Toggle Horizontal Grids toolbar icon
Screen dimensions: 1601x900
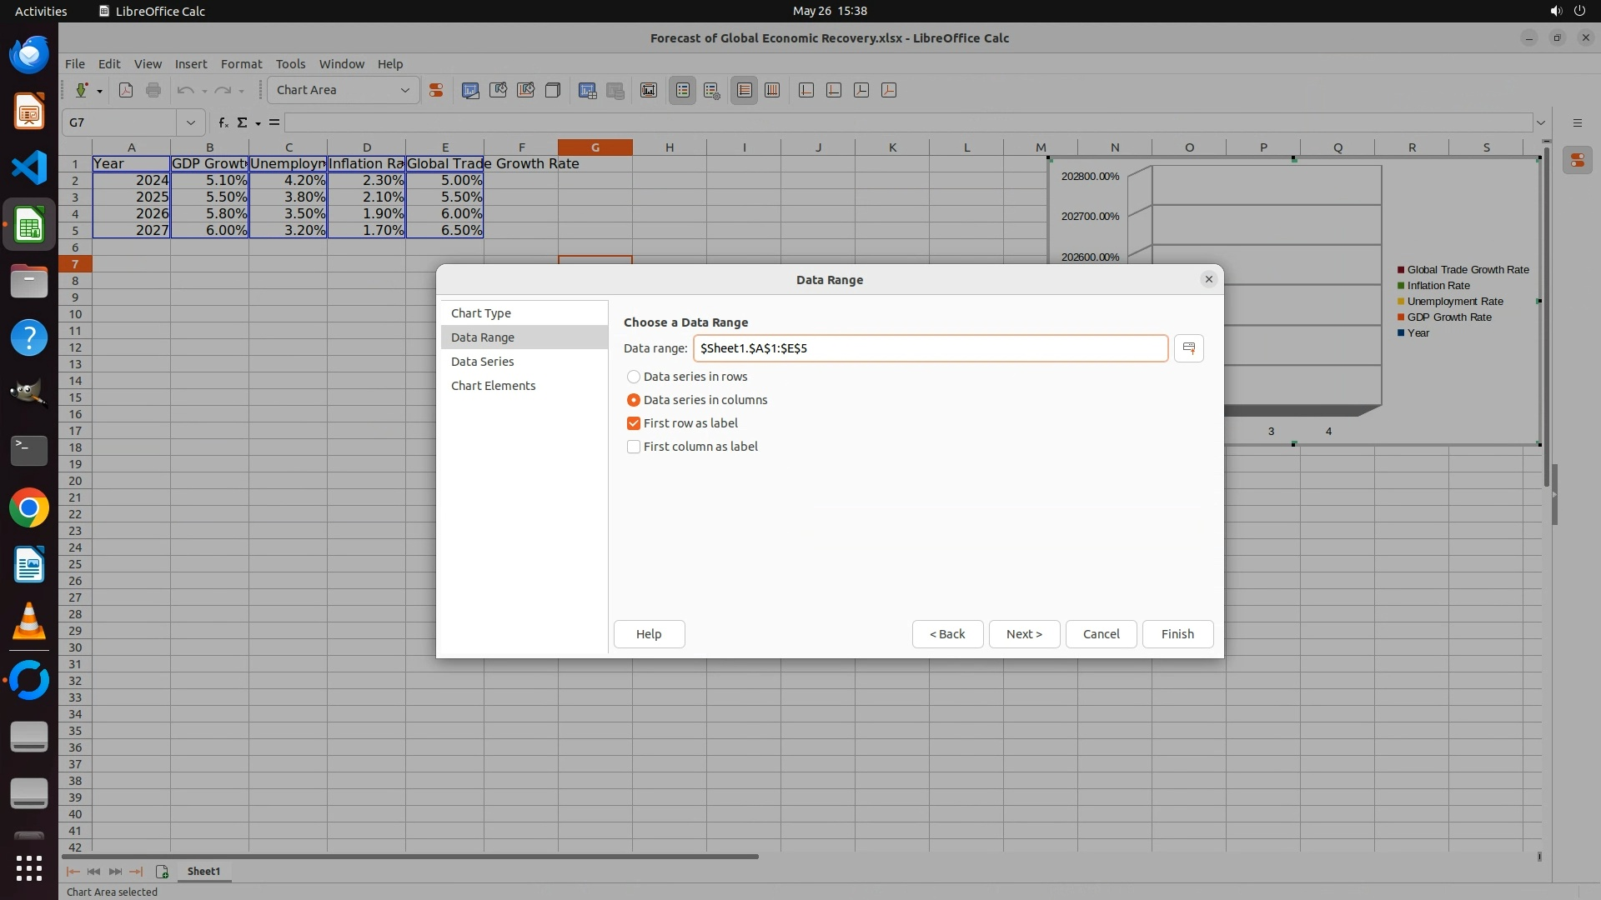tap(745, 90)
